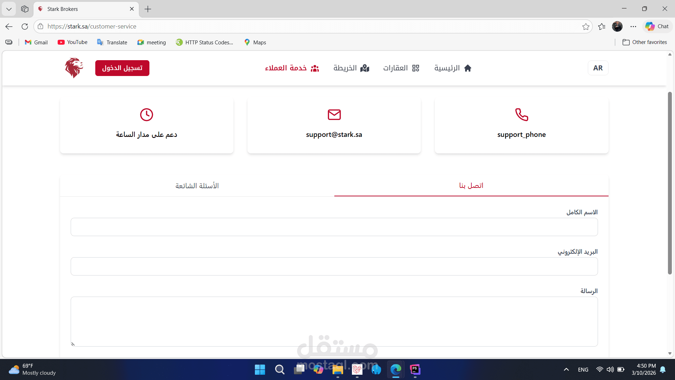The height and width of the screenshot is (380, 675).
Task: Click the clock icon for 24-hour support
Action: coord(147,114)
